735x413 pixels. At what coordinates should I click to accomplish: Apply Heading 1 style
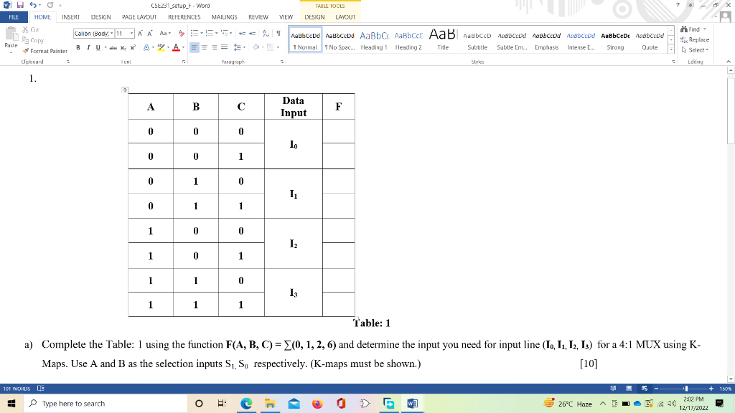374,40
